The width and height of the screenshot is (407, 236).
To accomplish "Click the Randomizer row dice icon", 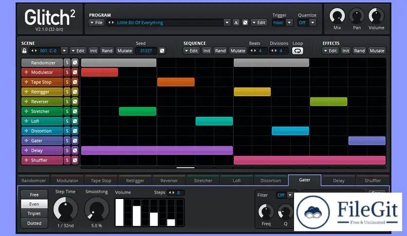I will tap(75, 62).
